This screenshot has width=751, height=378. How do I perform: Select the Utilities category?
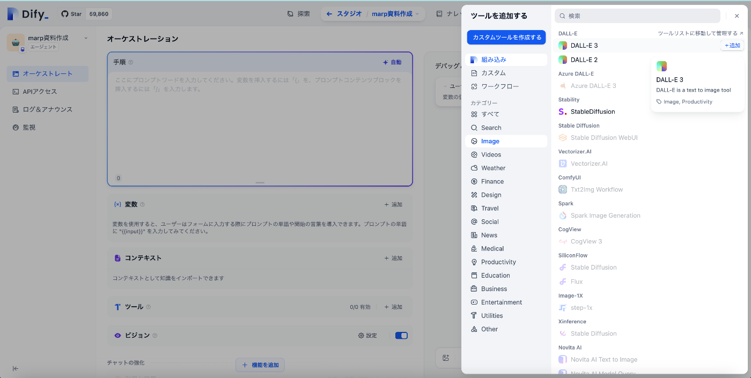point(506,315)
